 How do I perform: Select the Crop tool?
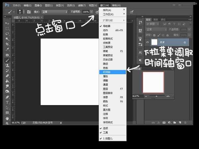tap(7, 44)
